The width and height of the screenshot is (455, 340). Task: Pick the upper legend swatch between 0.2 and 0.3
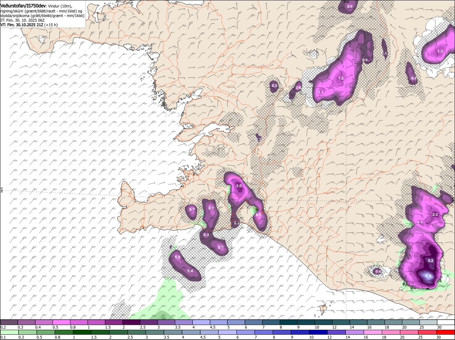(x=9, y=322)
